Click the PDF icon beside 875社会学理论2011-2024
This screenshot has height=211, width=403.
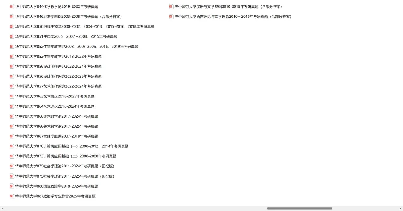pyautogui.click(x=12, y=166)
